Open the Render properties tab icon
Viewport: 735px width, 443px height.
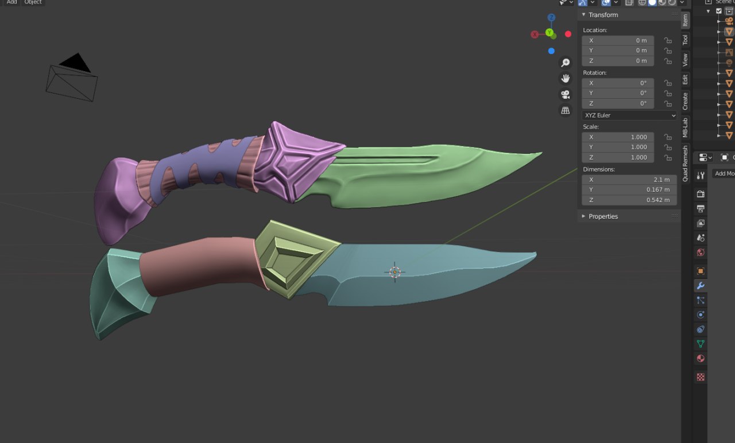700,194
